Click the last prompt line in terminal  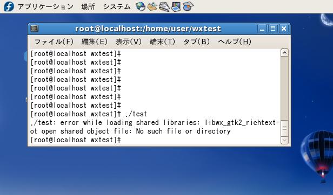tap(76, 140)
